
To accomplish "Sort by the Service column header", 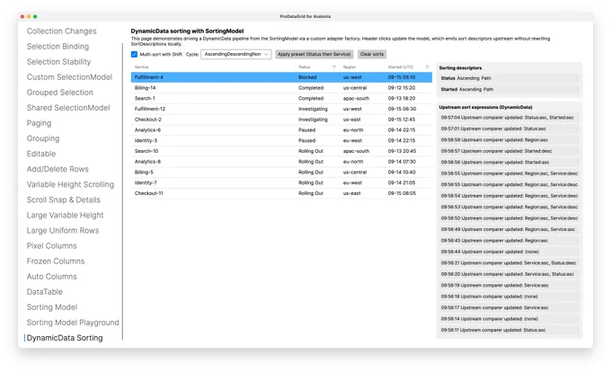I will point(141,67).
